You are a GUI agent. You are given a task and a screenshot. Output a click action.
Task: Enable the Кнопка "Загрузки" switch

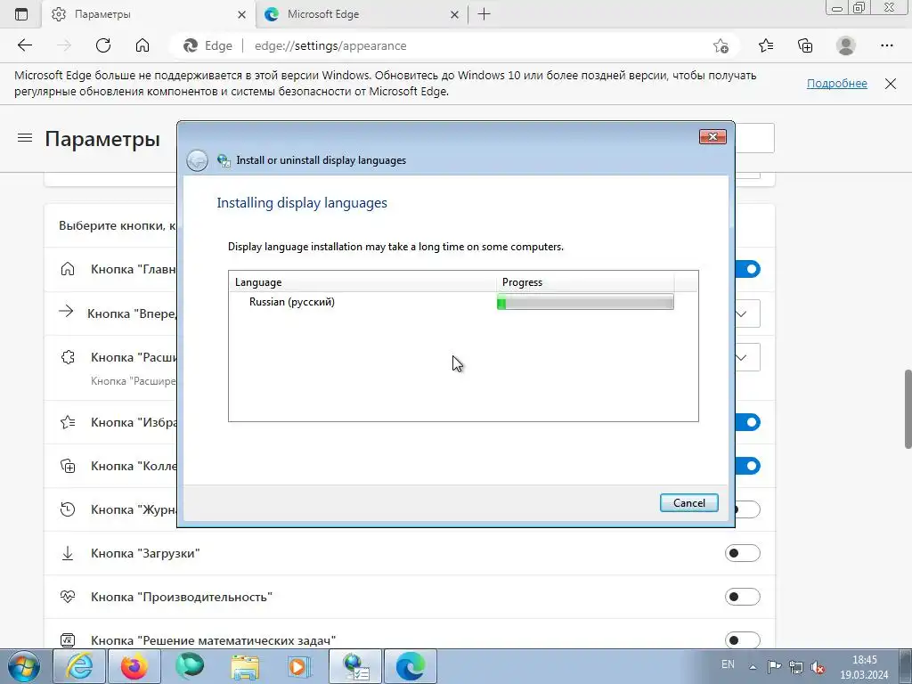pyautogui.click(x=743, y=553)
